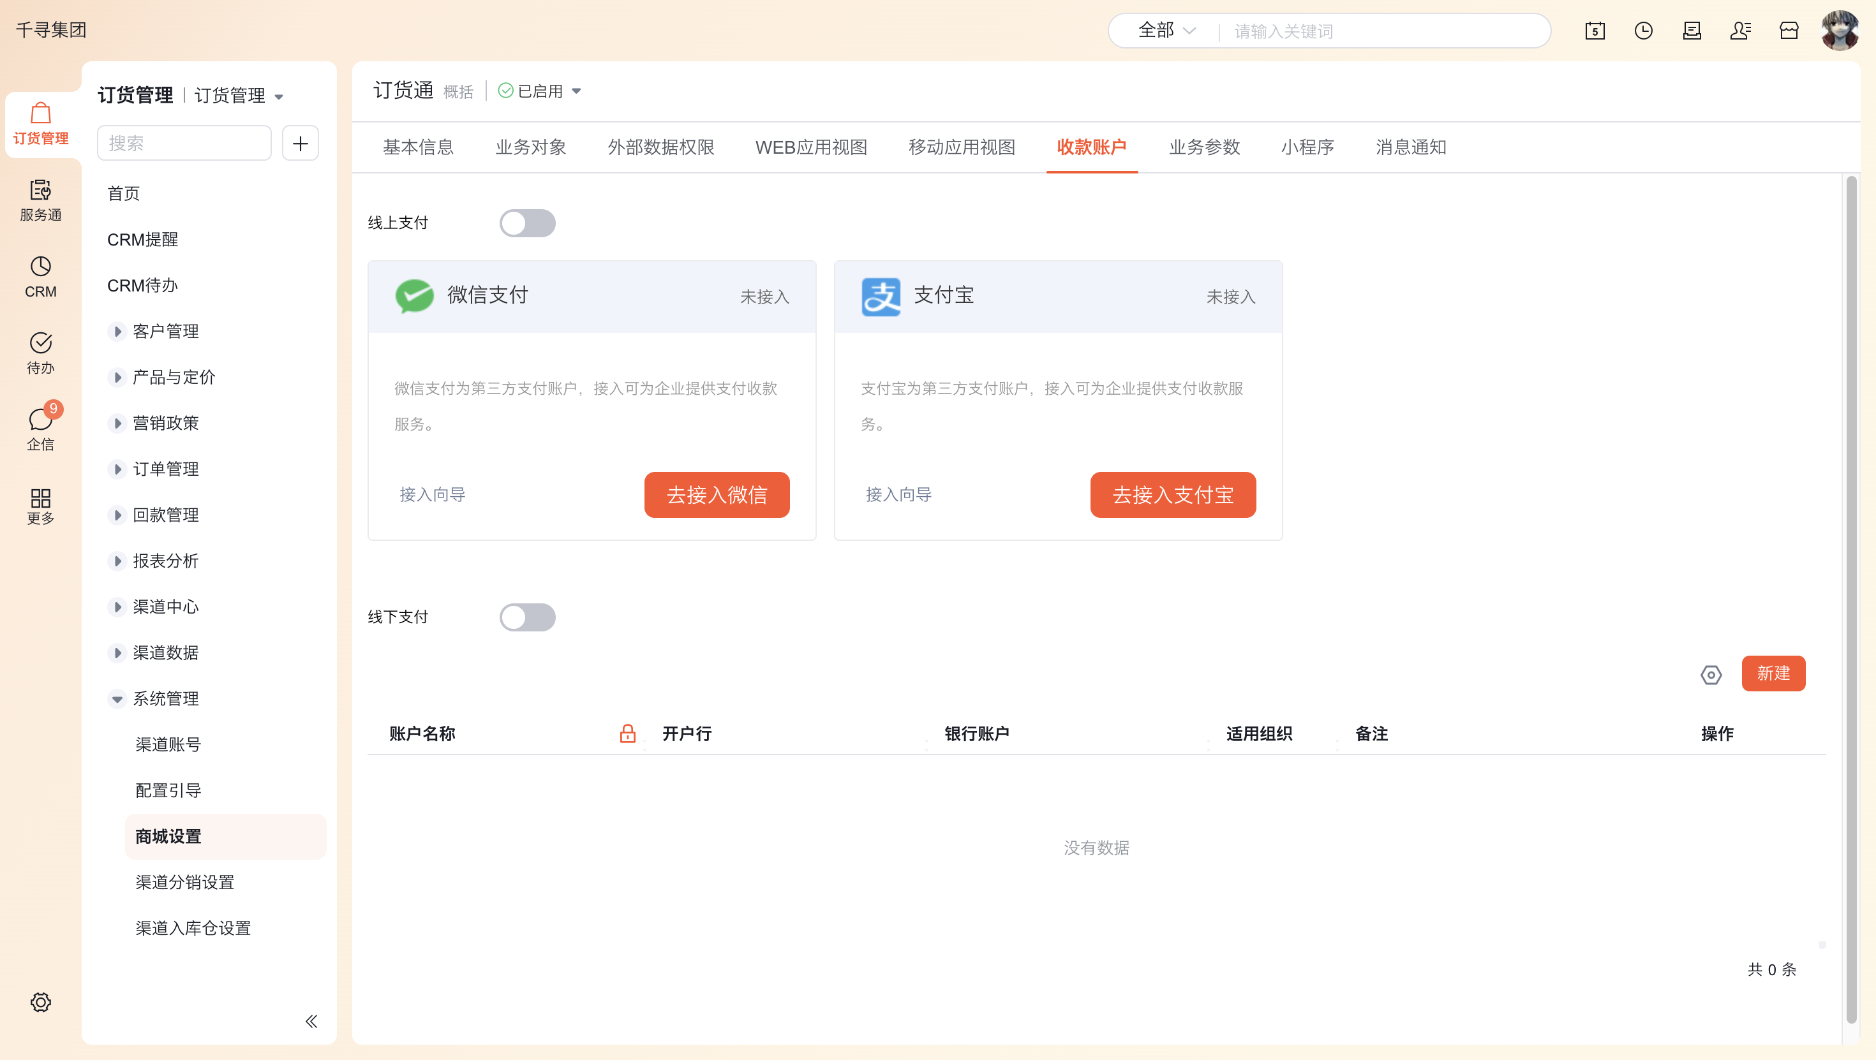1876x1060 pixels.
Task: Open the 已启用 status dropdown arrow
Action: coord(576,91)
